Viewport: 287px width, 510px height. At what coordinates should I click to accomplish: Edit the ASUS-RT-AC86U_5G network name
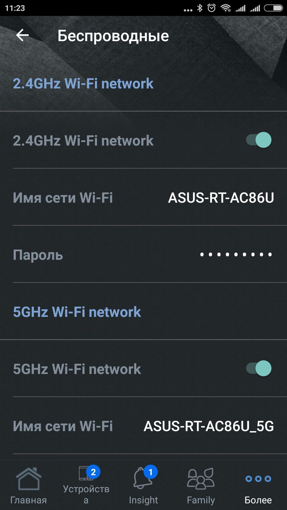209,426
